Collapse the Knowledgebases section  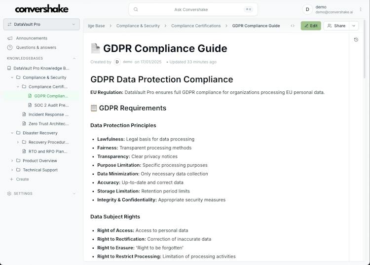[74, 58]
